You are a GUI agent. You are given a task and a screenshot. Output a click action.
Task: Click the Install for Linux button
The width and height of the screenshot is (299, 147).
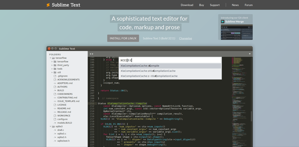pyautogui.click(x=123, y=38)
